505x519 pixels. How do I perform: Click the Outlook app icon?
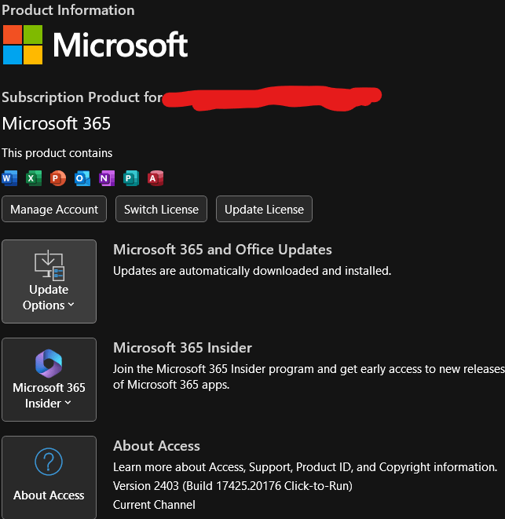pos(82,178)
